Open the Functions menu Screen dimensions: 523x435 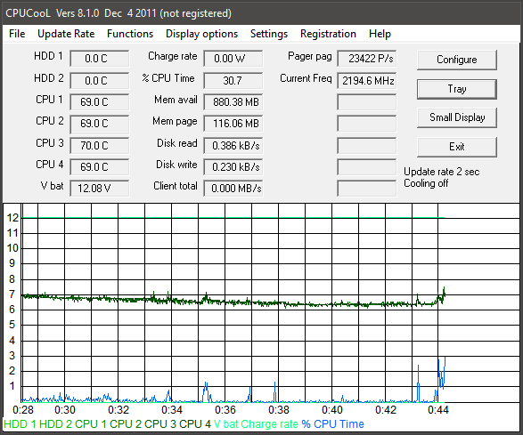pyautogui.click(x=130, y=34)
